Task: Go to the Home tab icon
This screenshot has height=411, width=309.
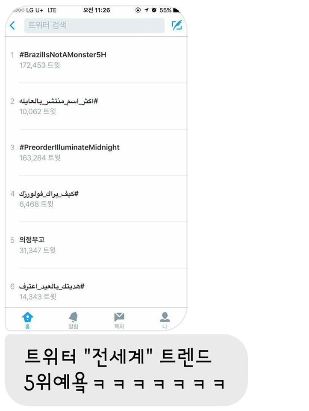Action: (27, 320)
